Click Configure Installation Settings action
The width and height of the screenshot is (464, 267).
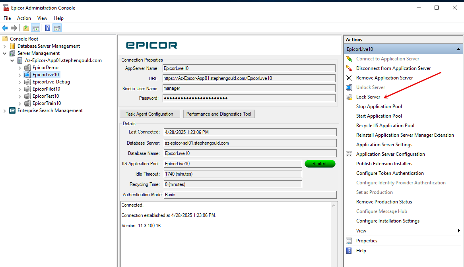[388, 221]
